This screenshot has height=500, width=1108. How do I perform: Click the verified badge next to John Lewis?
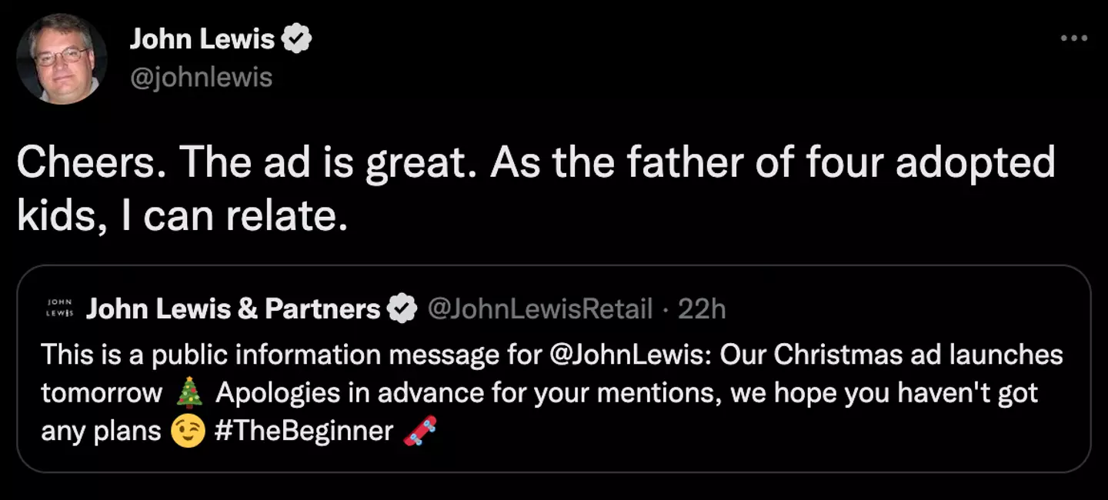(296, 38)
